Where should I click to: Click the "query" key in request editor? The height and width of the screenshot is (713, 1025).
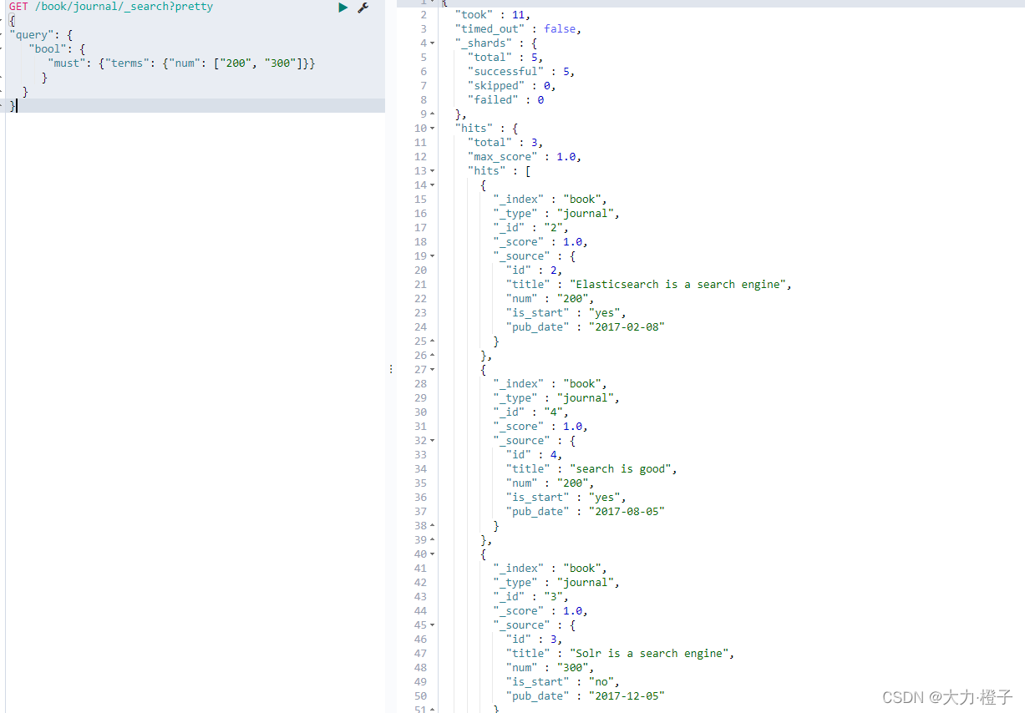click(32, 35)
